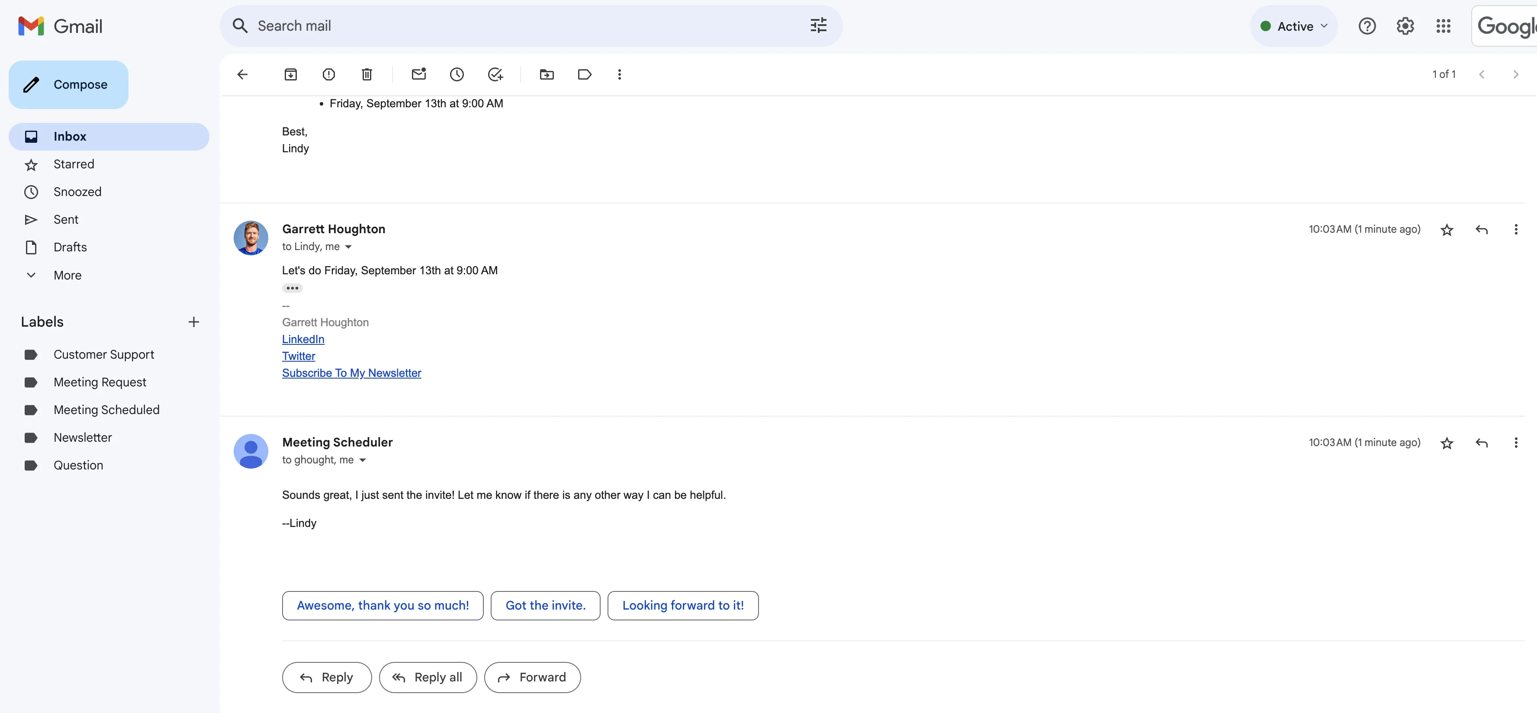
Task: Mark the conversation as unread
Action: (x=419, y=74)
